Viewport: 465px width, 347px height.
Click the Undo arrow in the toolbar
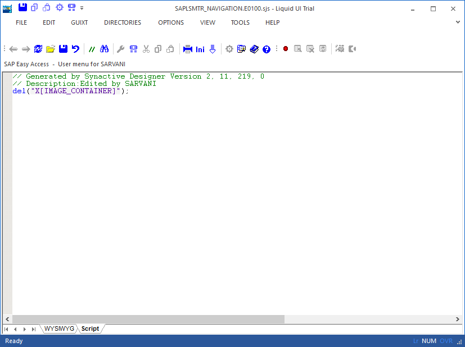(75, 49)
